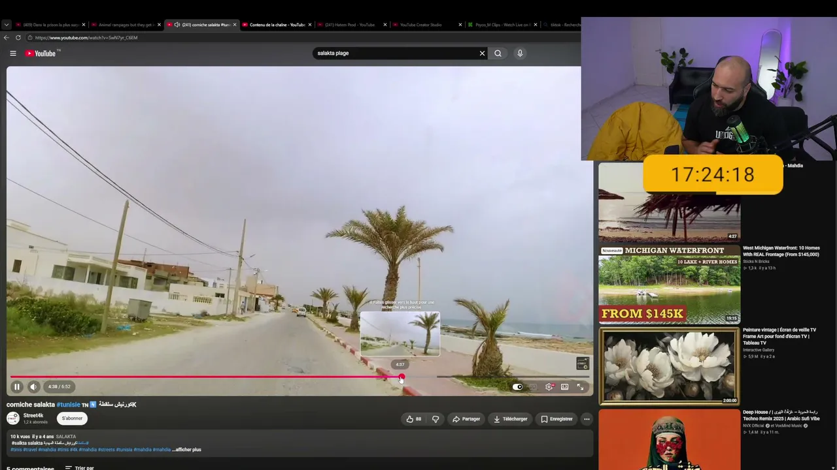Viewport: 837px width, 470px height.
Task: Open Deep House Techno Remix thumbnail
Action: (x=670, y=439)
